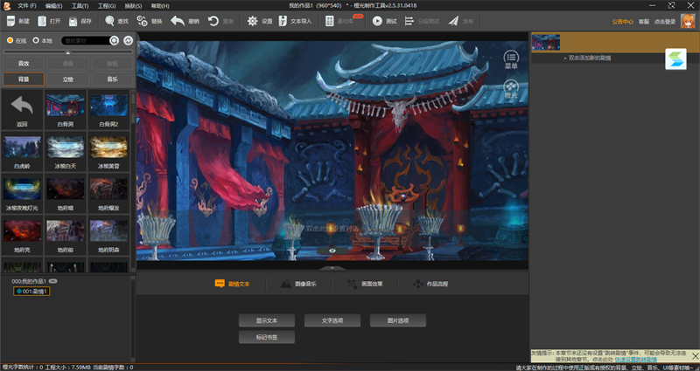Open 设置 (Settings) gear icon
The width and height of the screenshot is (700, 371).
coord(252,20)
